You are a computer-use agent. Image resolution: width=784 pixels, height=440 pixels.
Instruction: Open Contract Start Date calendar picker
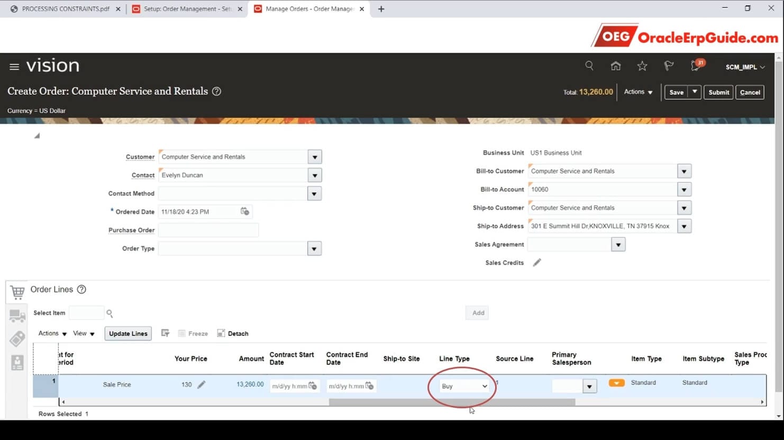(x=313, y=386)
